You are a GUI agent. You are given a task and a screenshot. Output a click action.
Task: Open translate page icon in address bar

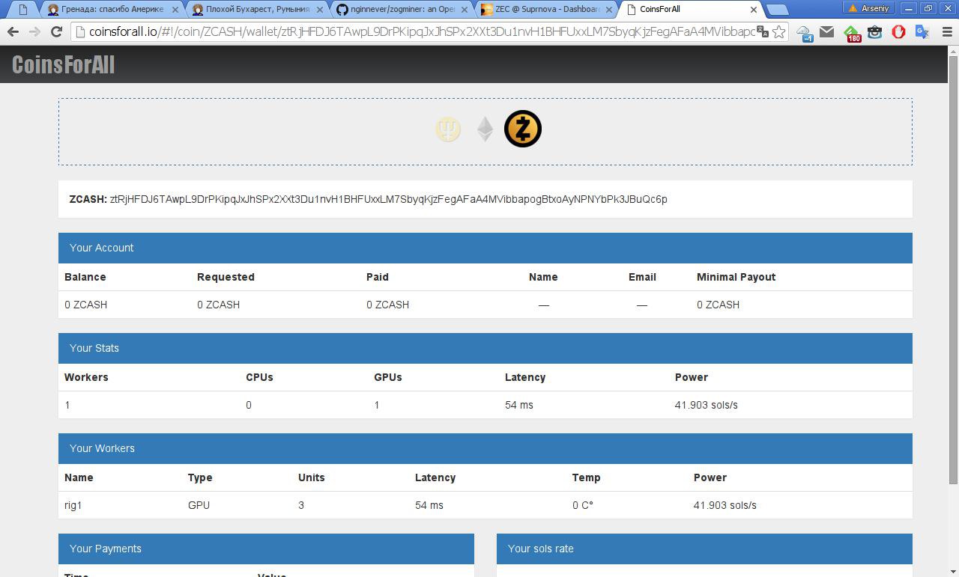[x=763, y=31]
